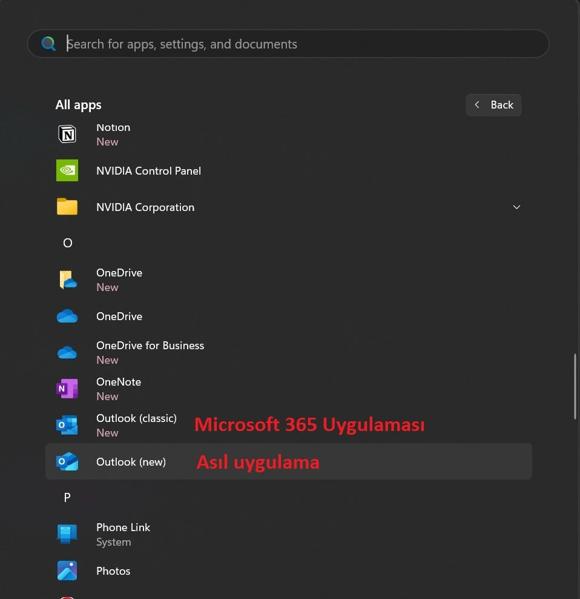Select the Outlook (new) text label
The height and width of the screenshot is (599, 580).
pos(131,462)
